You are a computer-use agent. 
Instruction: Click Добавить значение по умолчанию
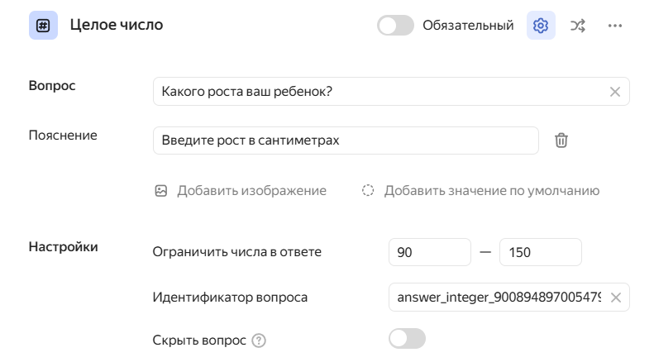(491, 191)
